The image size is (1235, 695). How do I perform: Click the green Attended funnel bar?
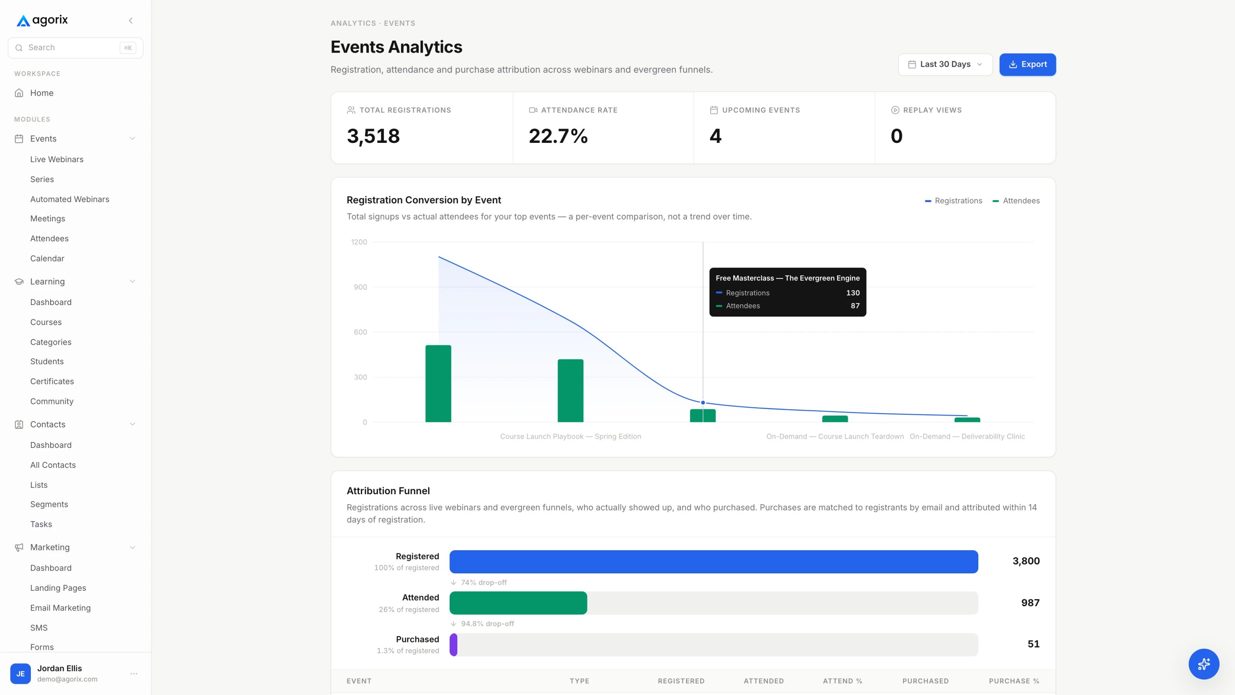[x=518, y=603]
